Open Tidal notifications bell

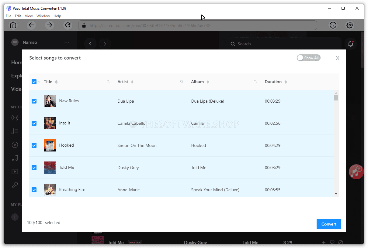(351, 44)
